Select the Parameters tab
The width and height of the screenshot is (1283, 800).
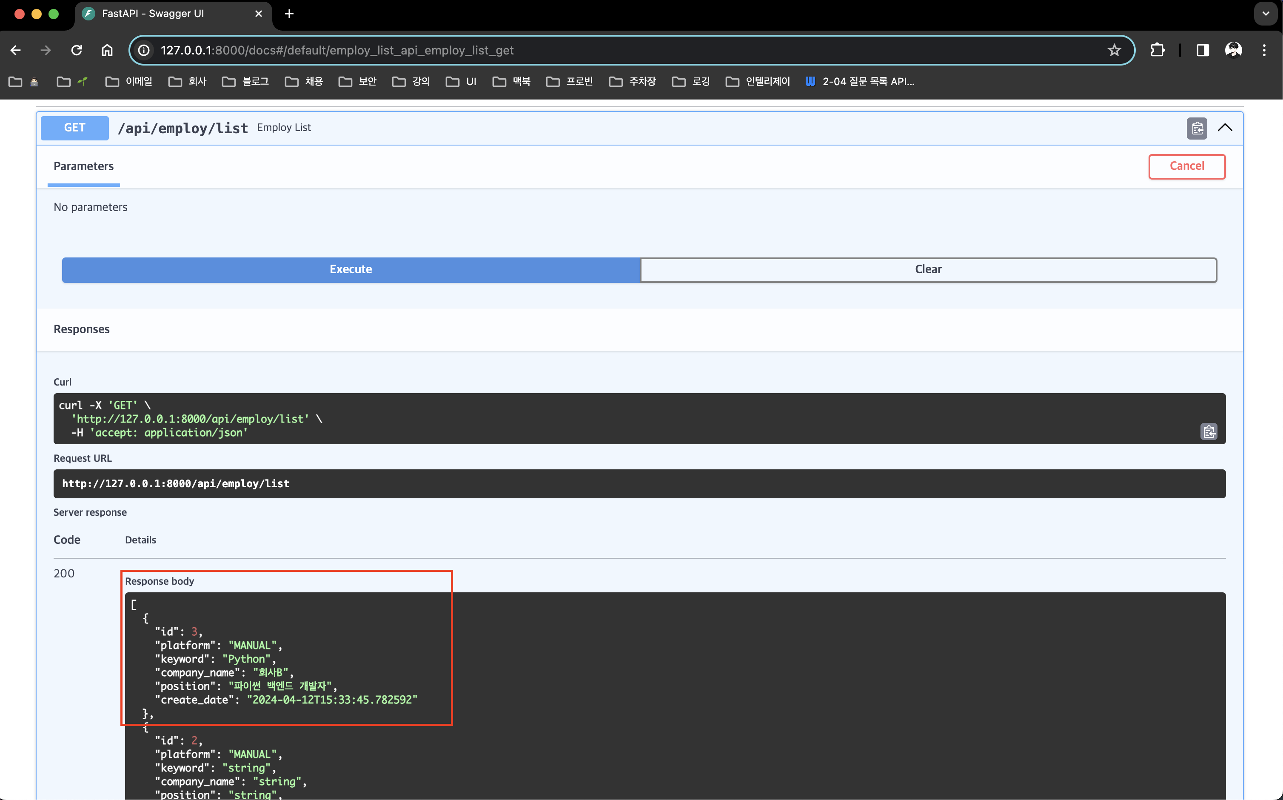coord(83,166)
